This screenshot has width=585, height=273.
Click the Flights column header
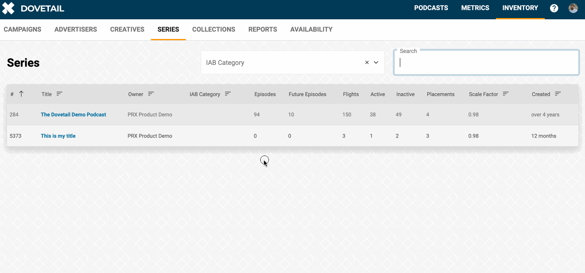[x=351, y=94]
